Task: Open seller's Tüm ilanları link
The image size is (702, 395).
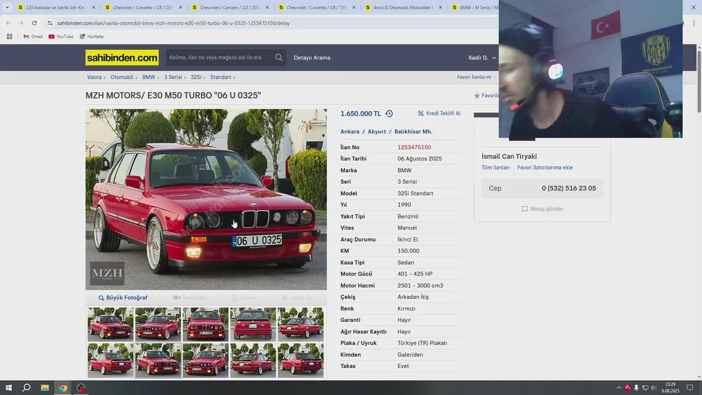Action: (x=495, y=168)
